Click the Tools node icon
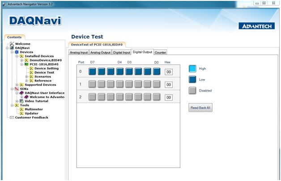Viewport: 281px width, 181px height. [17, 105]
